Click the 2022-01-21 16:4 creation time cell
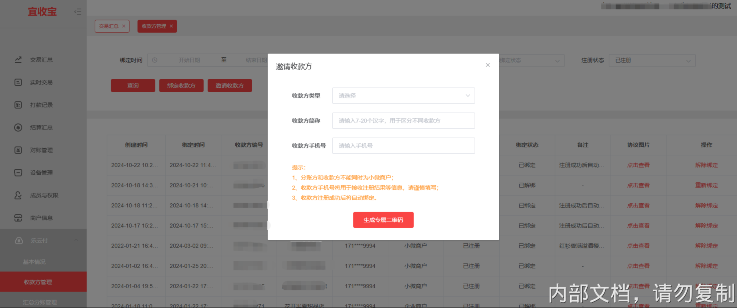This screenshot has height=308, width=737. point(134,246)
